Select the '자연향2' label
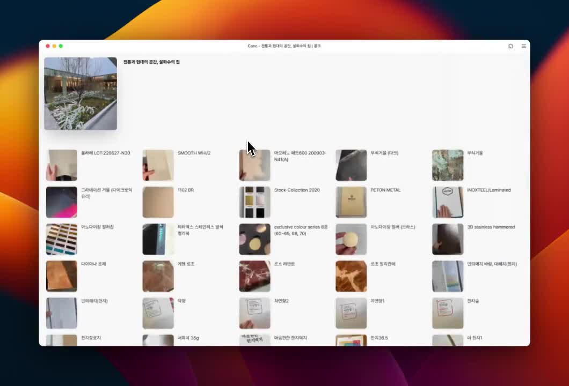Screen dimensions: 569x386 click(x=281, y=301)
